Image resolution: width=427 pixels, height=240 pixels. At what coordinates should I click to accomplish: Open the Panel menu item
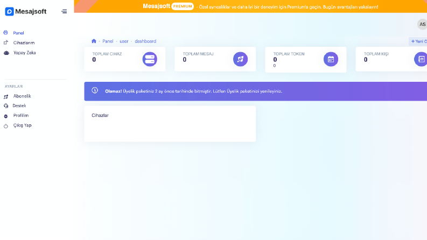tap(18, 33)
